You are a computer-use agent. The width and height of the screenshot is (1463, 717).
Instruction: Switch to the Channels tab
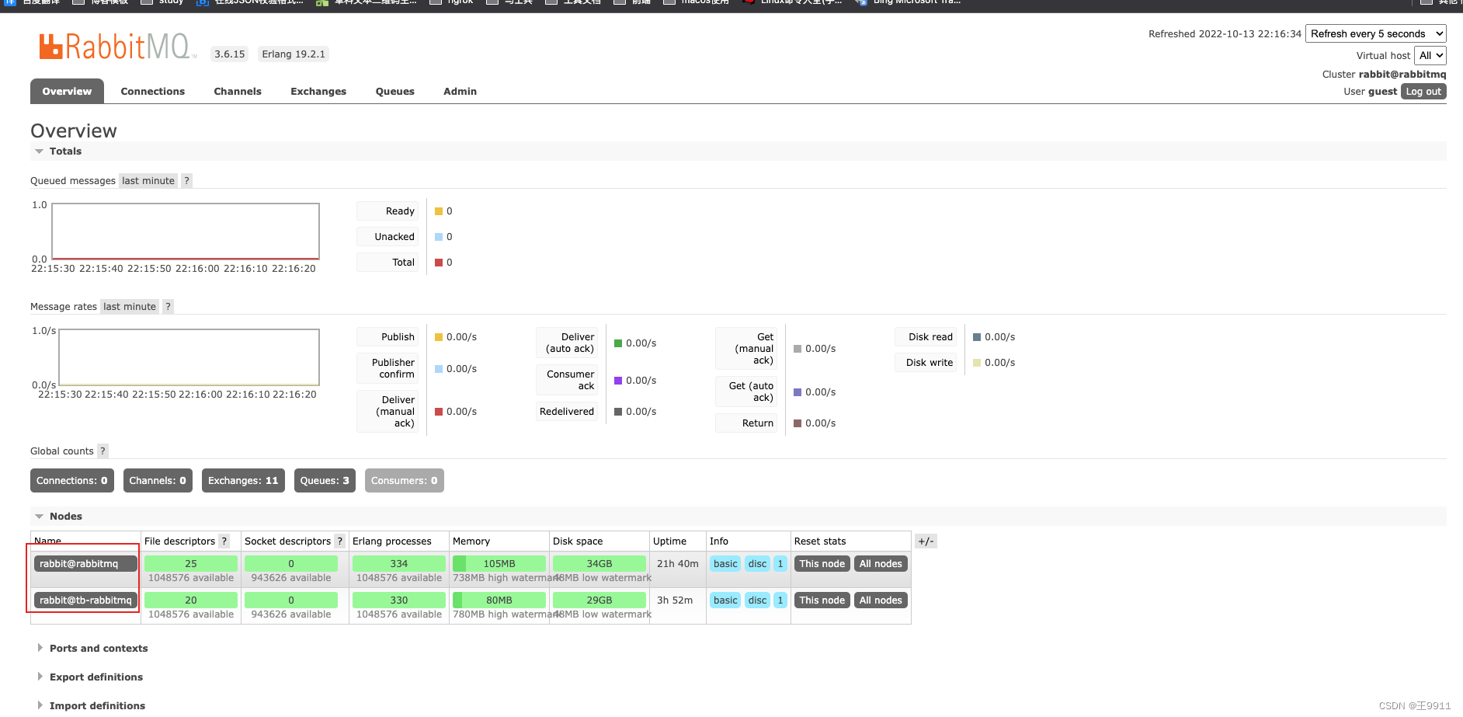[x=238, y=92]
